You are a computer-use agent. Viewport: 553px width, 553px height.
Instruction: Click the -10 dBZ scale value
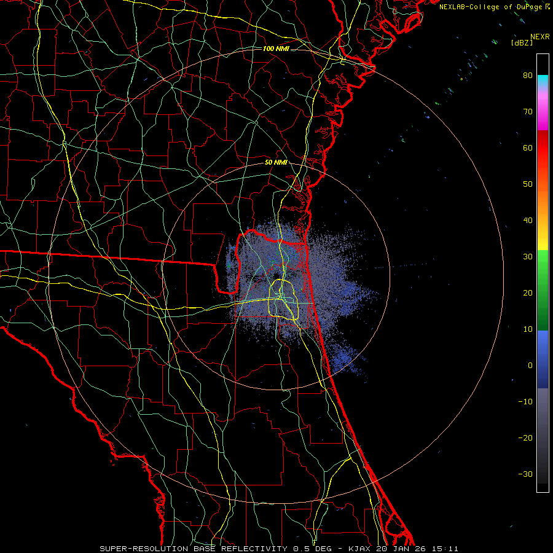point(525,402)
